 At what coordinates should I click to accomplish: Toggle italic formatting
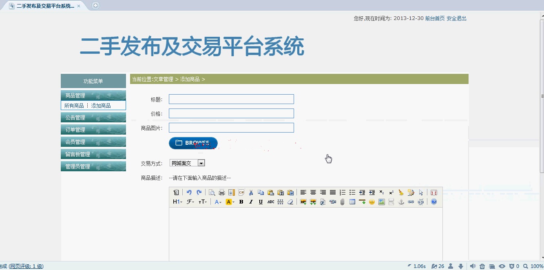point(251,202)
